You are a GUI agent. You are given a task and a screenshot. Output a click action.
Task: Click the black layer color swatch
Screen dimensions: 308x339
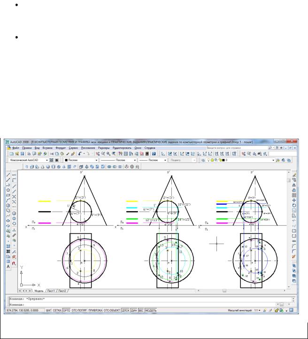pos(223,160)
